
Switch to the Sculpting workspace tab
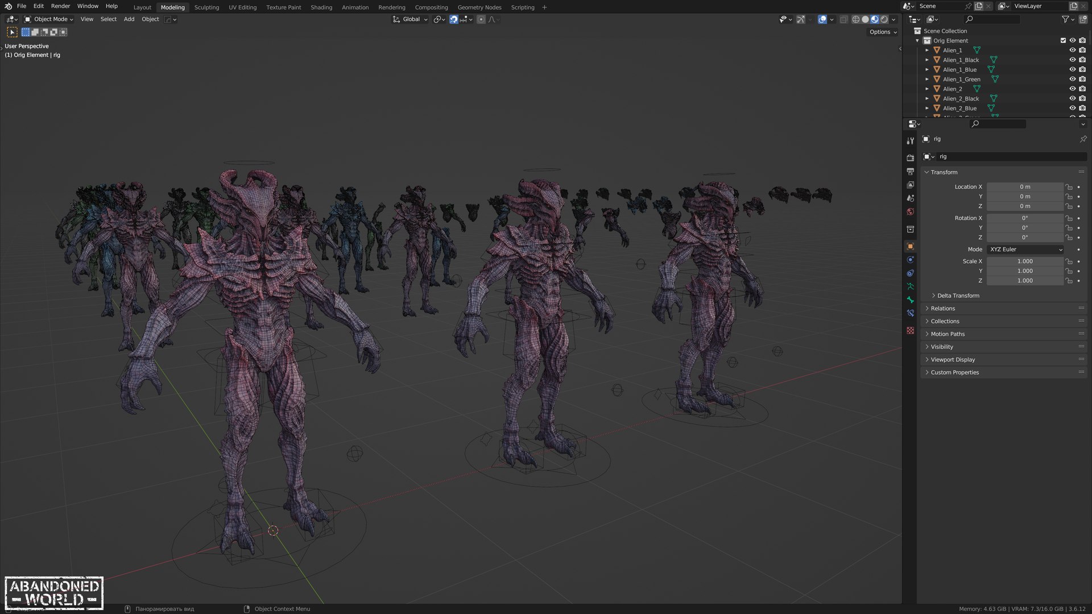[206, 7]
